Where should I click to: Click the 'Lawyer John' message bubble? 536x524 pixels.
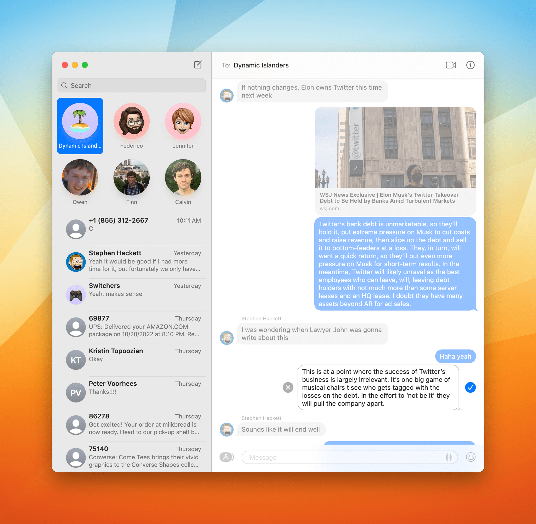312,334
